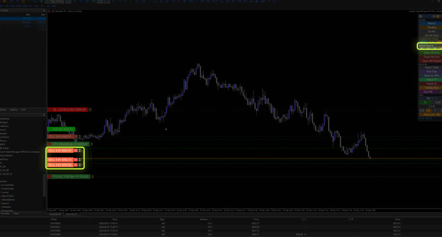This screenshot has height=237, width=442.
Task: Click Close All Position button
Action: pyautogui.click(x=430, y=61)
